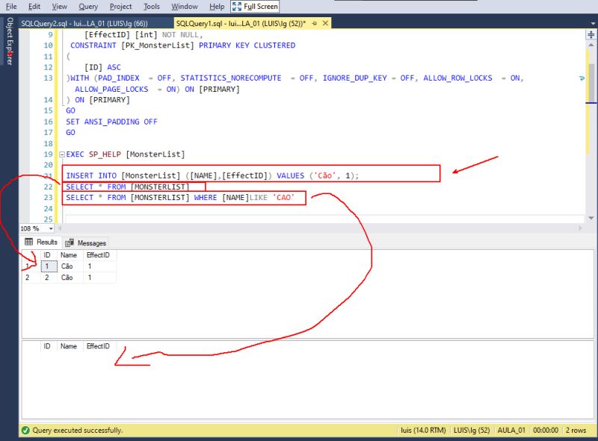Click the icon beside the Messages label
The height and width of the screenshot is (441, 598).
tap(68, 243)
